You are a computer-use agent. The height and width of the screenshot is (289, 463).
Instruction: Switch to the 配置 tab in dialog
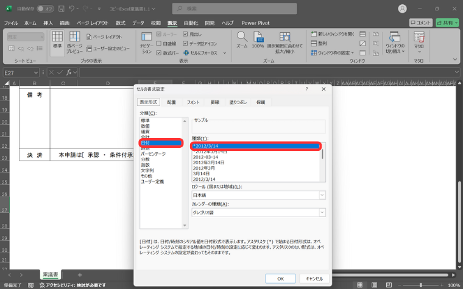171,103
